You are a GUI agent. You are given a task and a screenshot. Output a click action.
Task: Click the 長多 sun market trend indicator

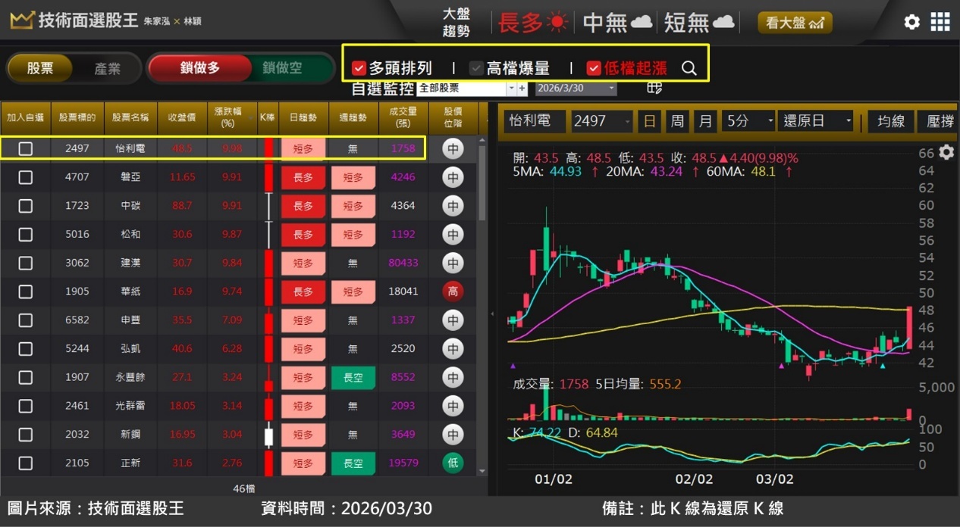point(532,23)
